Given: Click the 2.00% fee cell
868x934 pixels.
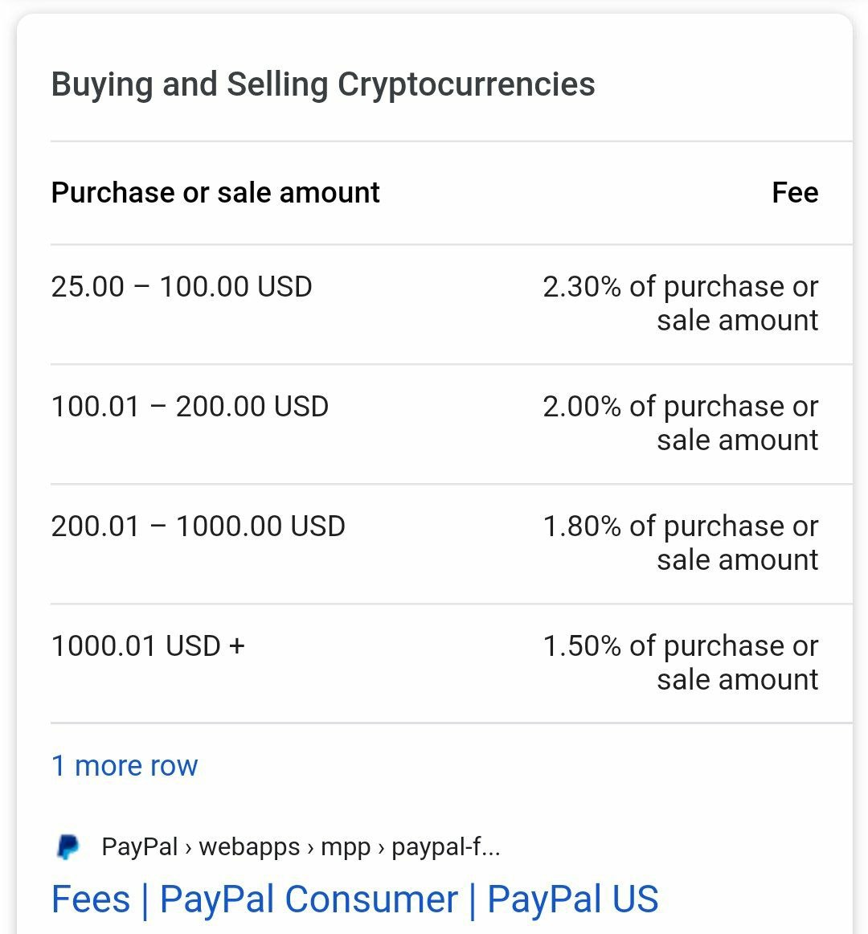Looking at the screenshot, I should click(681, 423).
